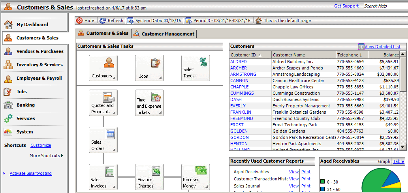Show Aged Receivables Graph view
The image size is (408, 193).
point(384,161)
